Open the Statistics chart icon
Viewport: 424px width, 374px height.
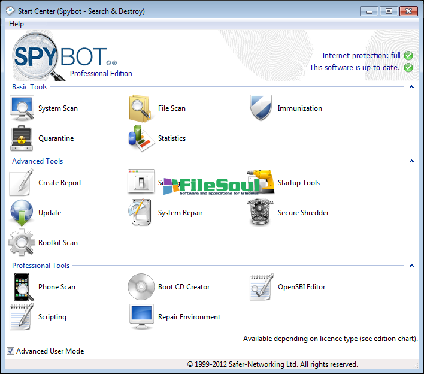point(141,138)
